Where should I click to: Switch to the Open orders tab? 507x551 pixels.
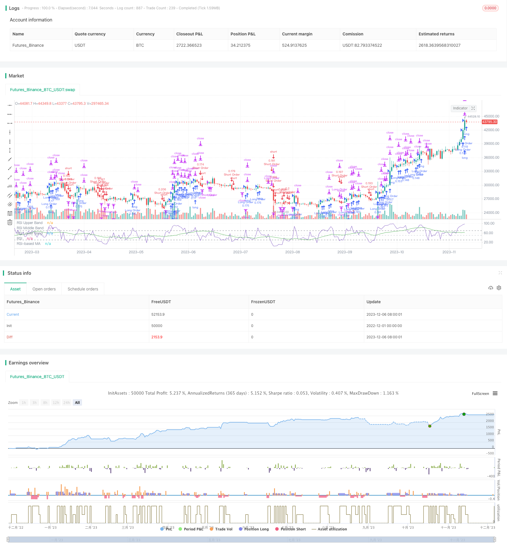tap(44, 289)
